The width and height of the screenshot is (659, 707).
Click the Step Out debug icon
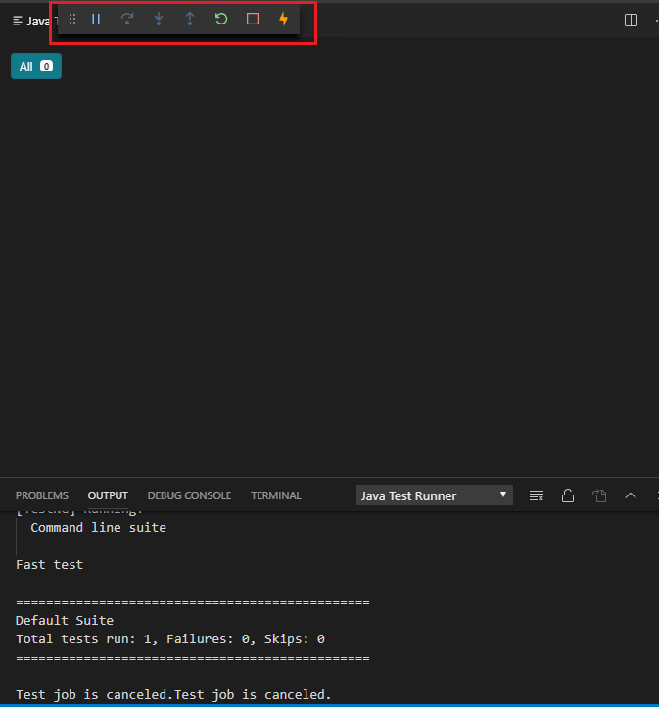pyautogui.click(x=190, y=19)
